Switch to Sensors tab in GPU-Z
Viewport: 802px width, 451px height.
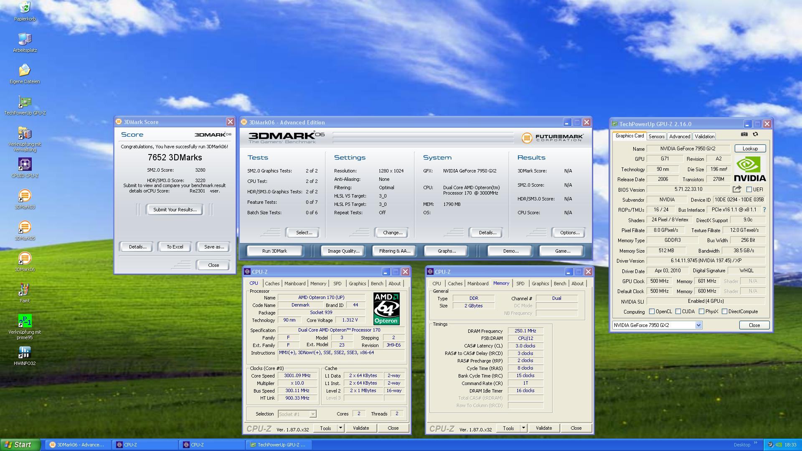(656, 137)
